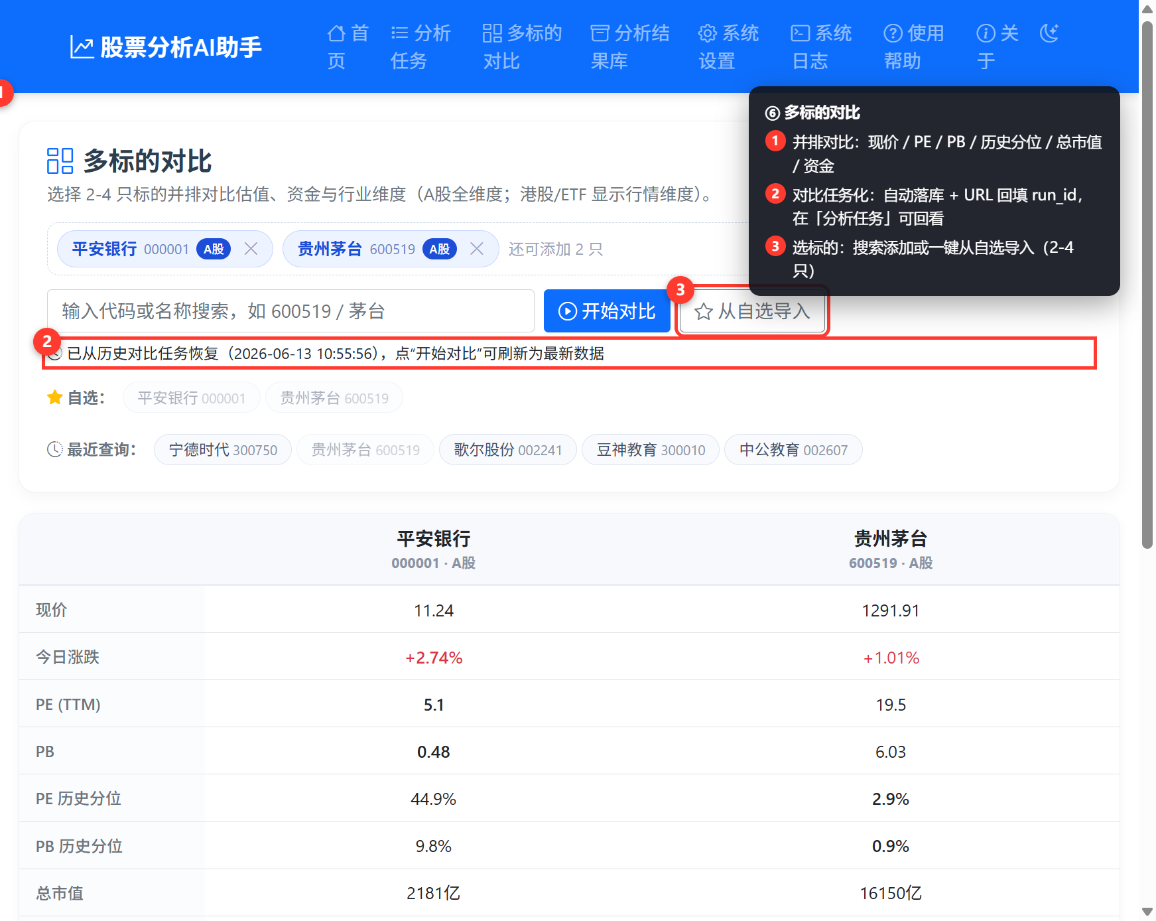Click the 44.9% PE percentile value

[433, 799]
